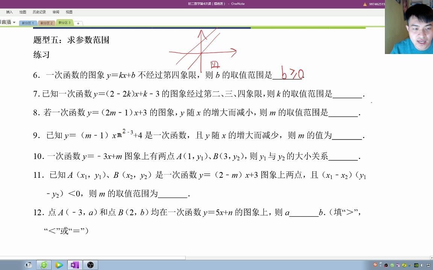Open the 审阅 menu

56,12
